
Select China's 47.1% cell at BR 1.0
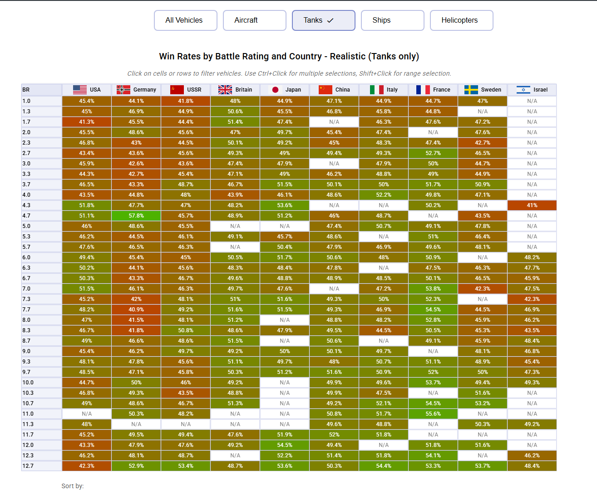334,101
